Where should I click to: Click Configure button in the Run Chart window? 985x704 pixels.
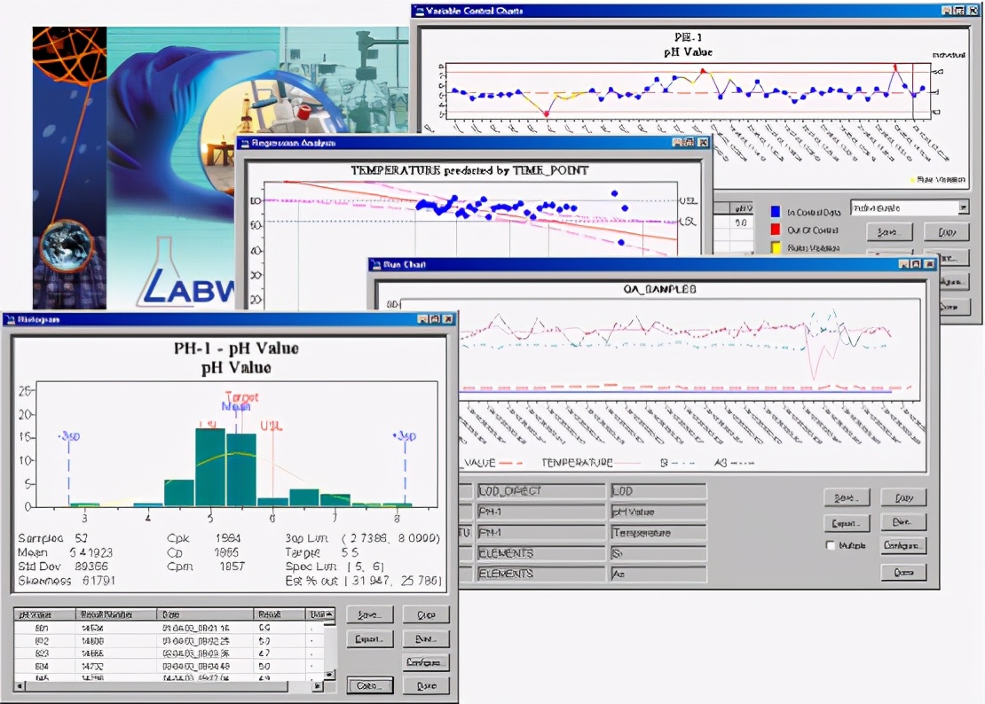tap(903, 545)
